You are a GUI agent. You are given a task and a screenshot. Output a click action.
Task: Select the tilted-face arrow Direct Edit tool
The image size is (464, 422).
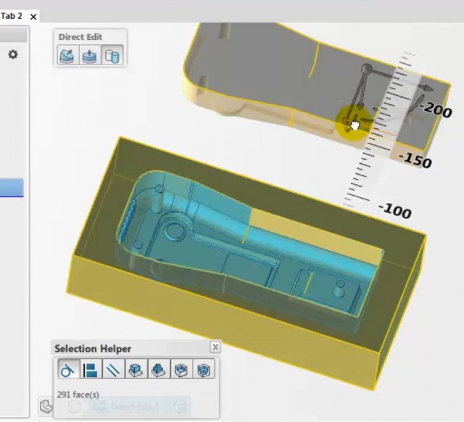[67, 55]
